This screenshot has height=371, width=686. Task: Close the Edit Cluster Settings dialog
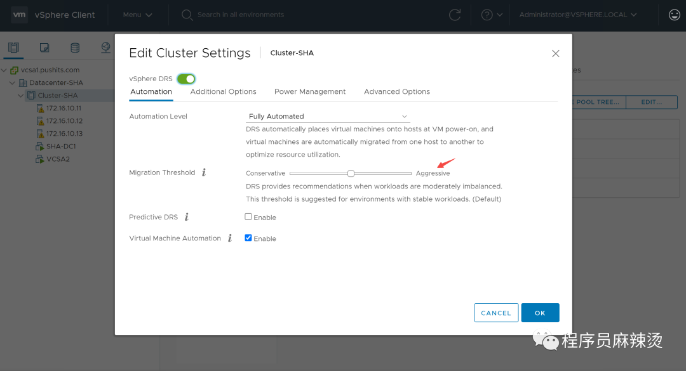(556, 53)
